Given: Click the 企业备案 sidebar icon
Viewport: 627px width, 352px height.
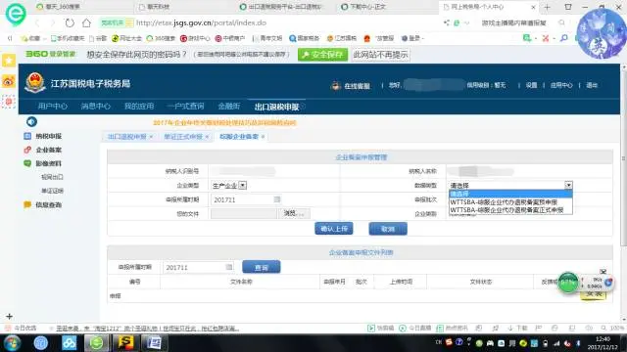Looking at the screenshot, I should [27, 150].
